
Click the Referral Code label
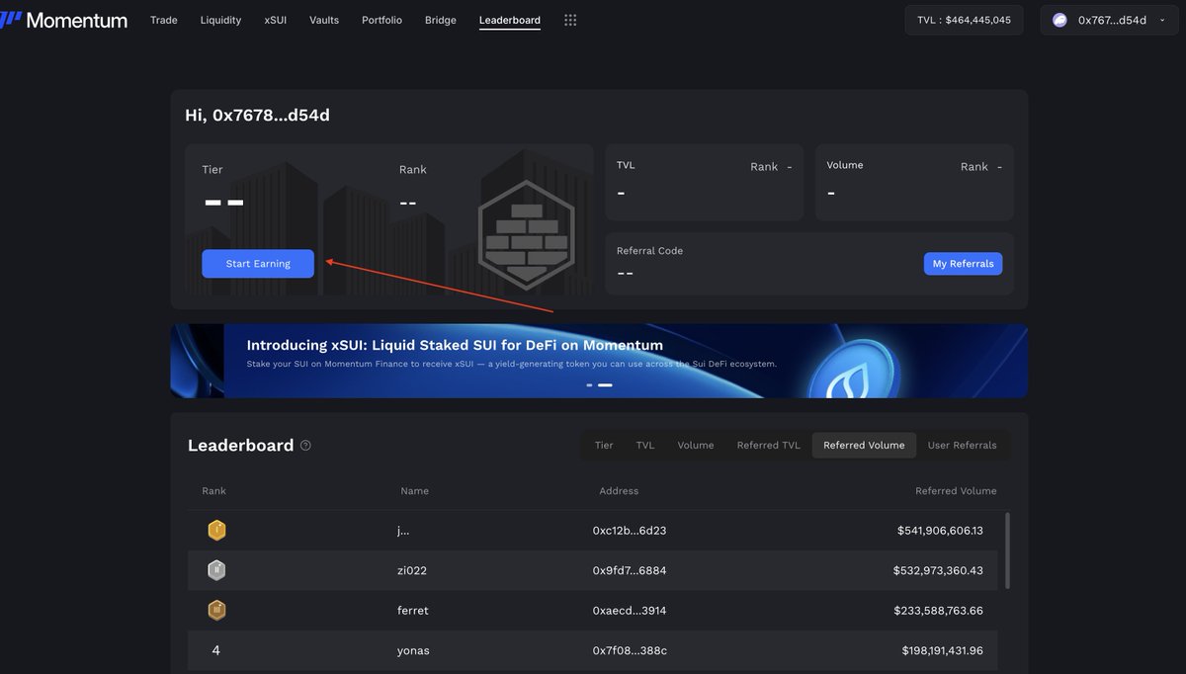[649, 251]
